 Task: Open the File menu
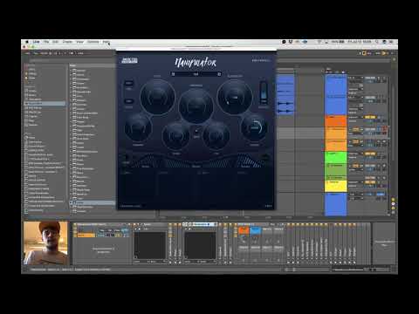[46, 42]
